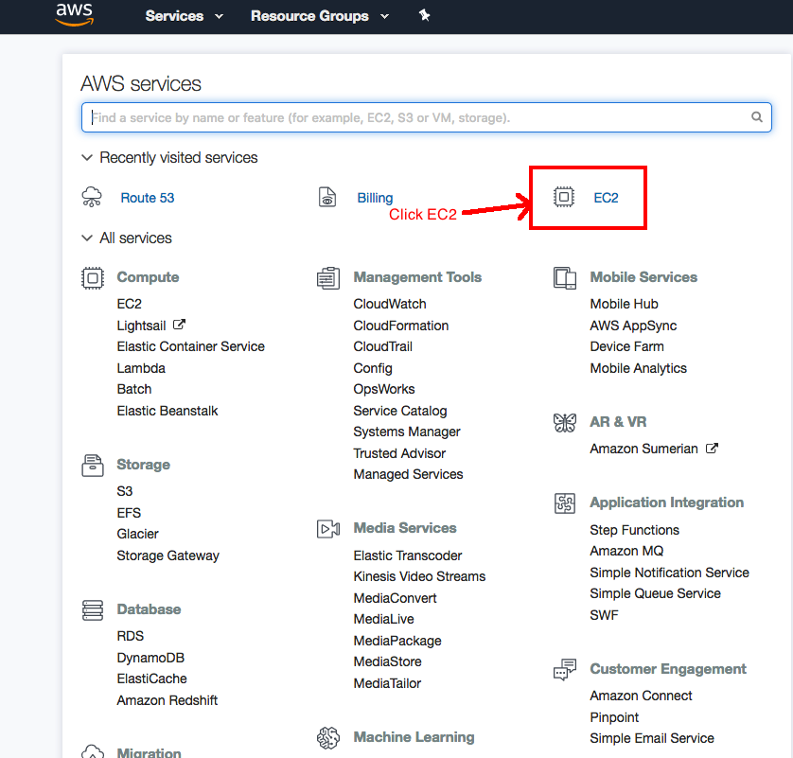Screen dimensions: 793x758
Task: Click the Route 53 cloud icon
Action: [92, 197]
